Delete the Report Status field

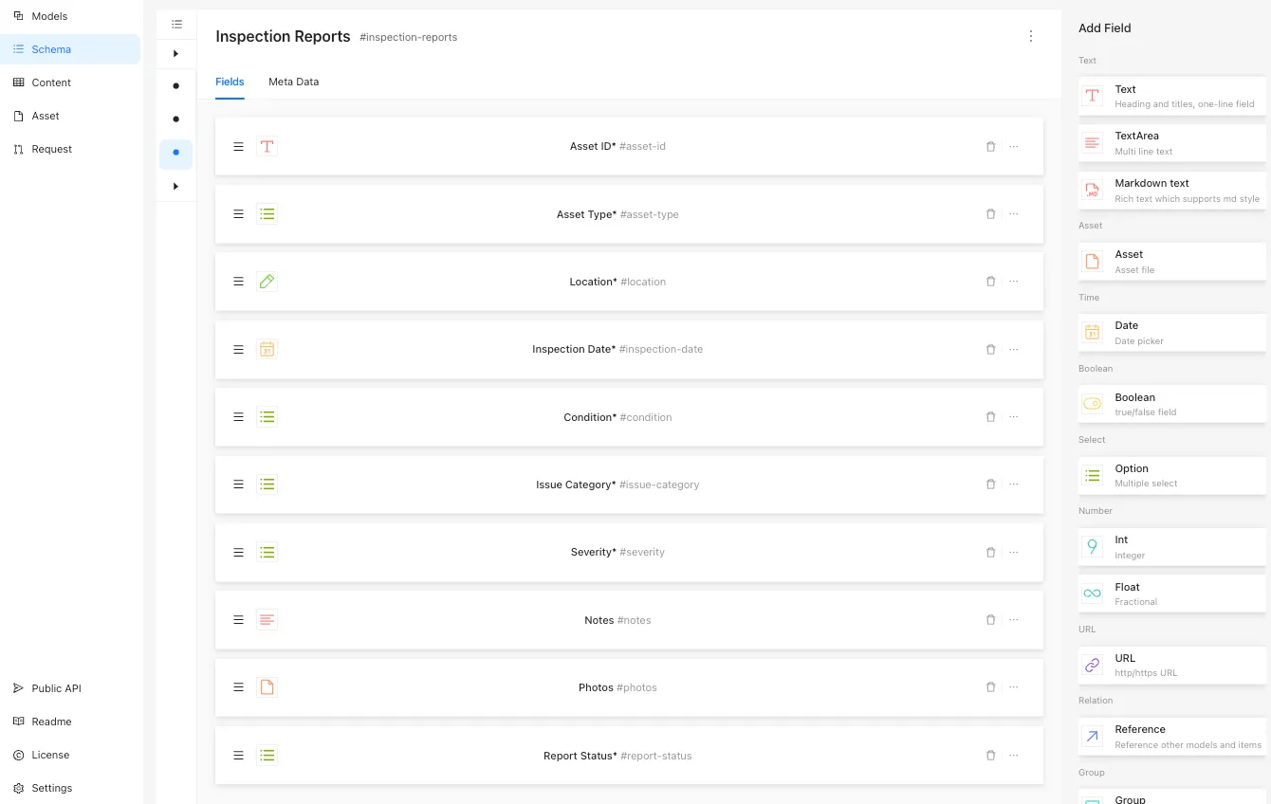click(x=990, y=756)
